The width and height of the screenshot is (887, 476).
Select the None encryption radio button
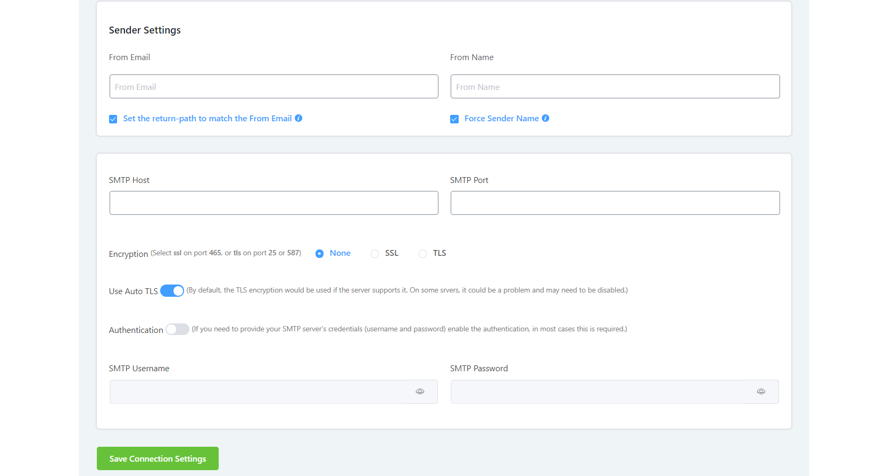319,254
